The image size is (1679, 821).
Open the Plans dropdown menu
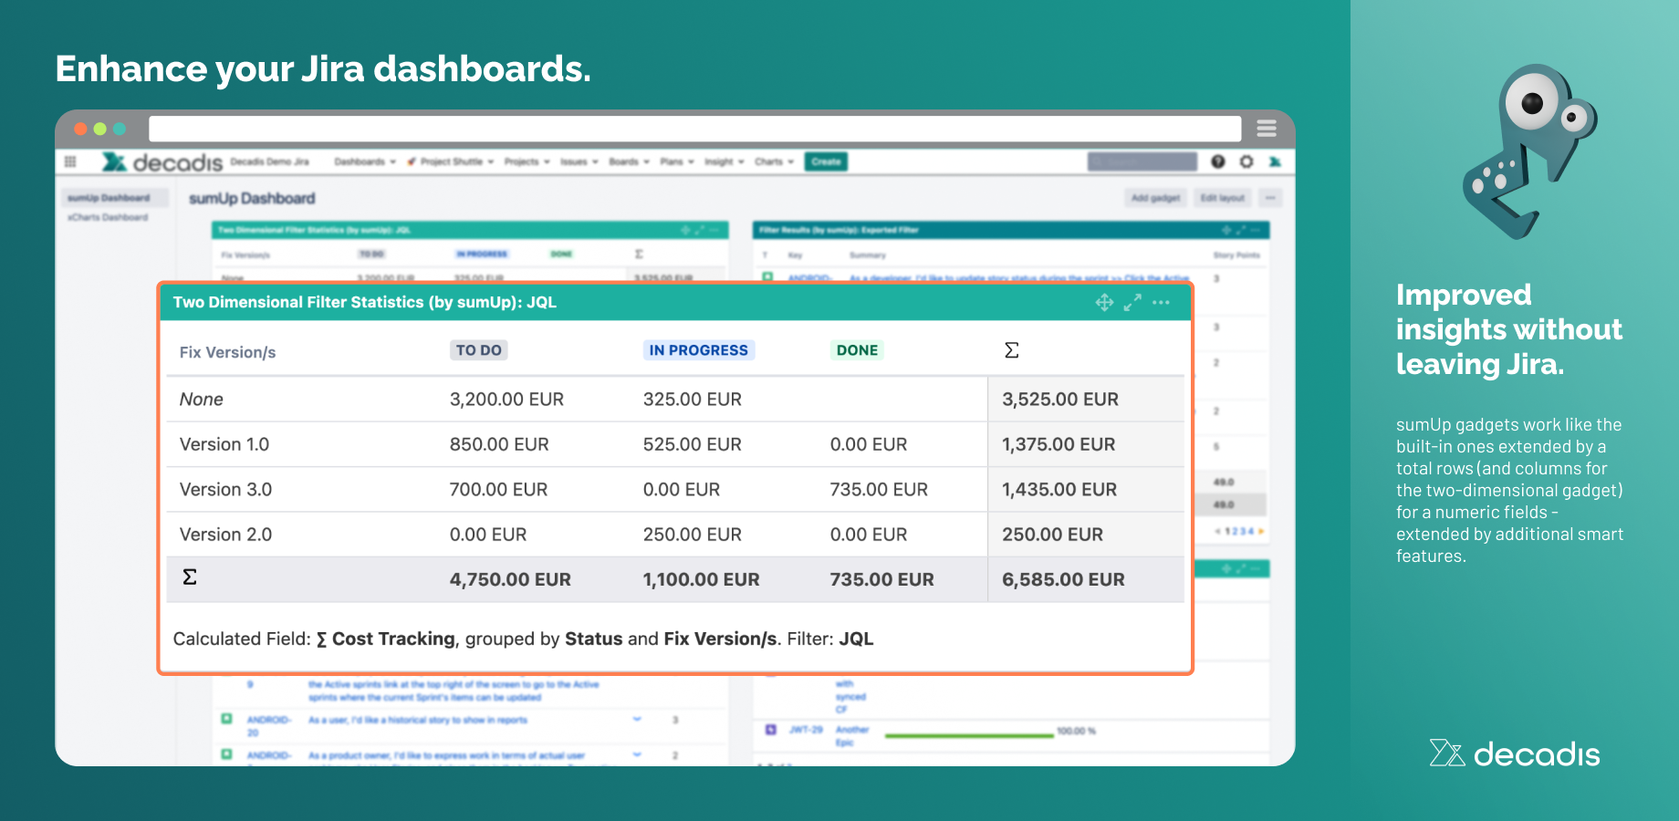(677, 161)
